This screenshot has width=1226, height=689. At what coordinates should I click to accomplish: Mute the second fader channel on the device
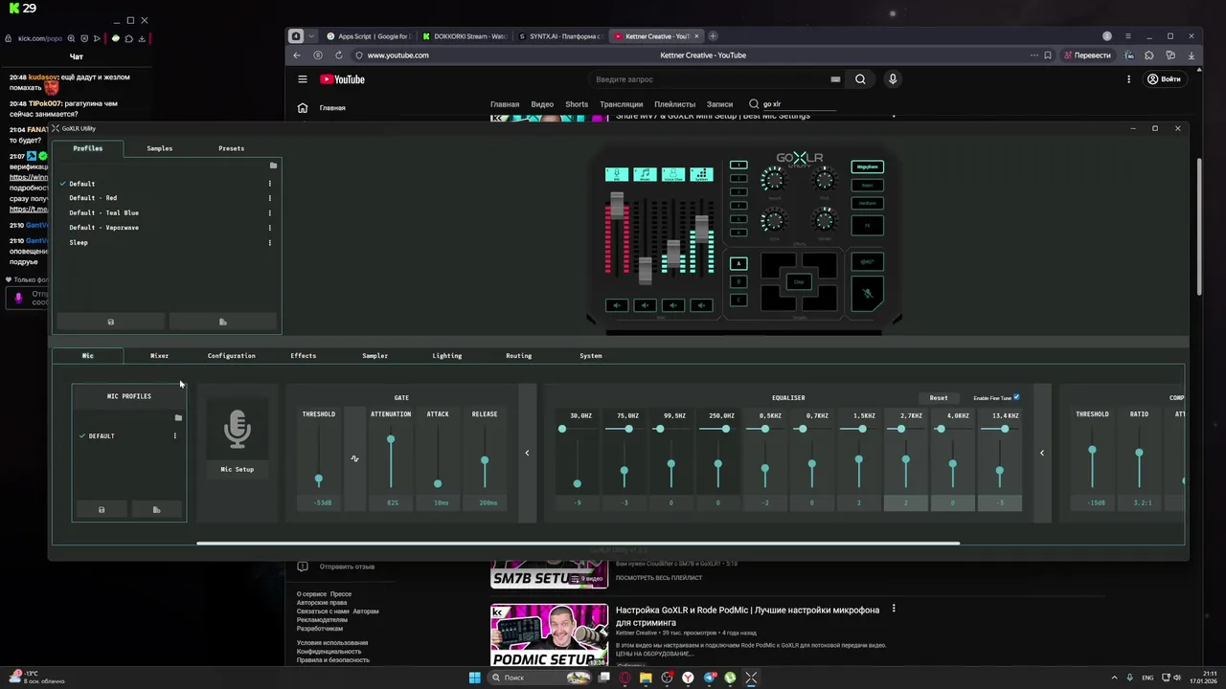[646, 305]
